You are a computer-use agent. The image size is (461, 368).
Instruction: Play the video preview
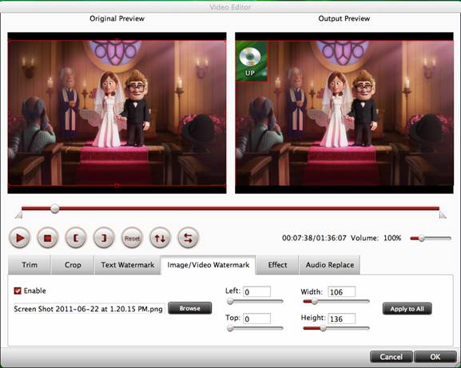tap(20, 238)
